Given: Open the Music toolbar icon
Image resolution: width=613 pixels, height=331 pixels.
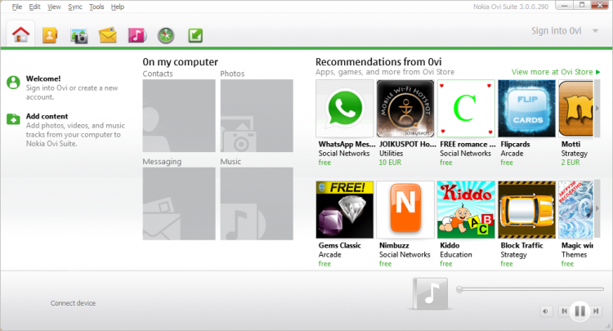Looking at the screenshot, I should click(x=136, y=35).
